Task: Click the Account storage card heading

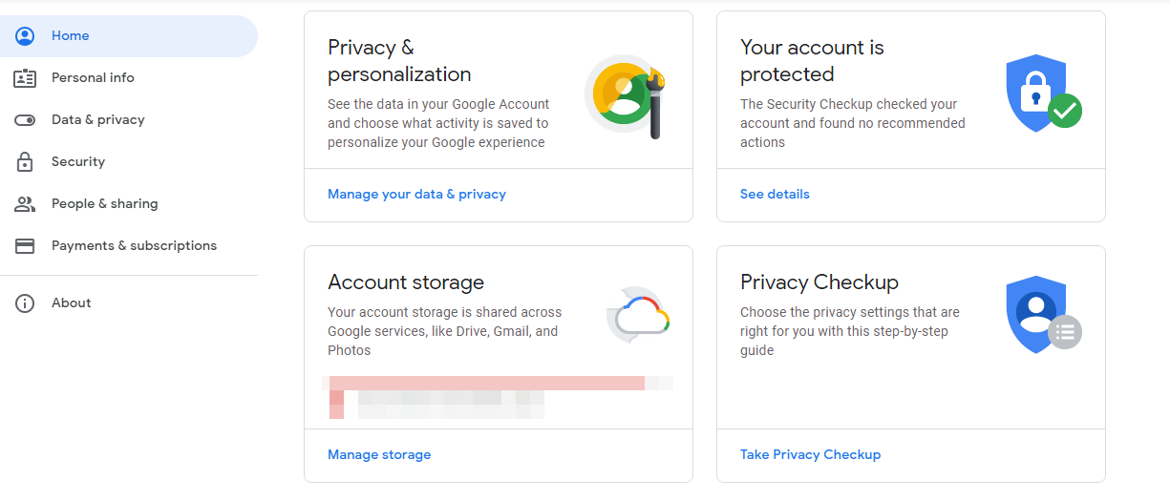Action: (x=406, y=282)
